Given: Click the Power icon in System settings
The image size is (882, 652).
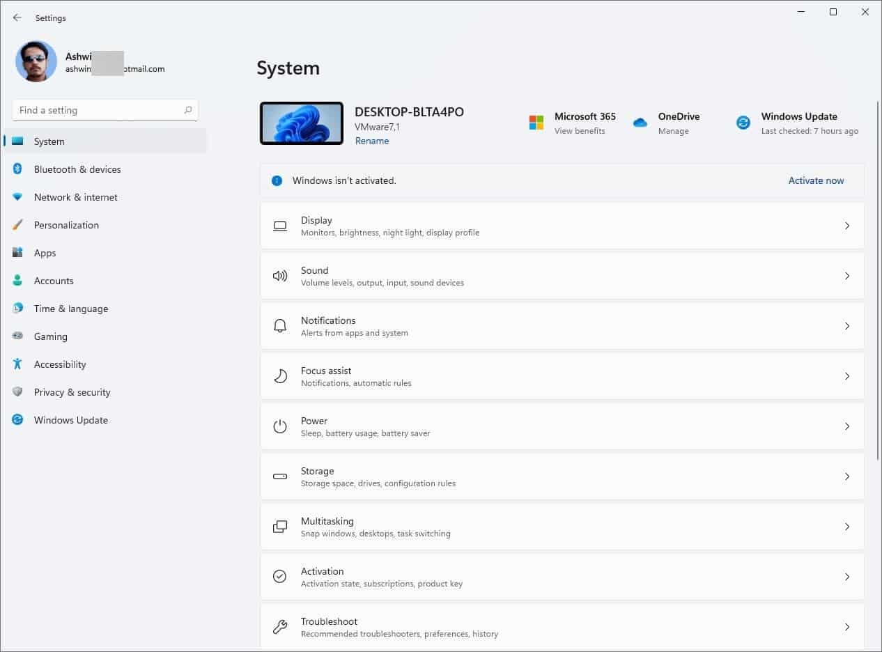Looking at the screenshot, I should [279, 426].
